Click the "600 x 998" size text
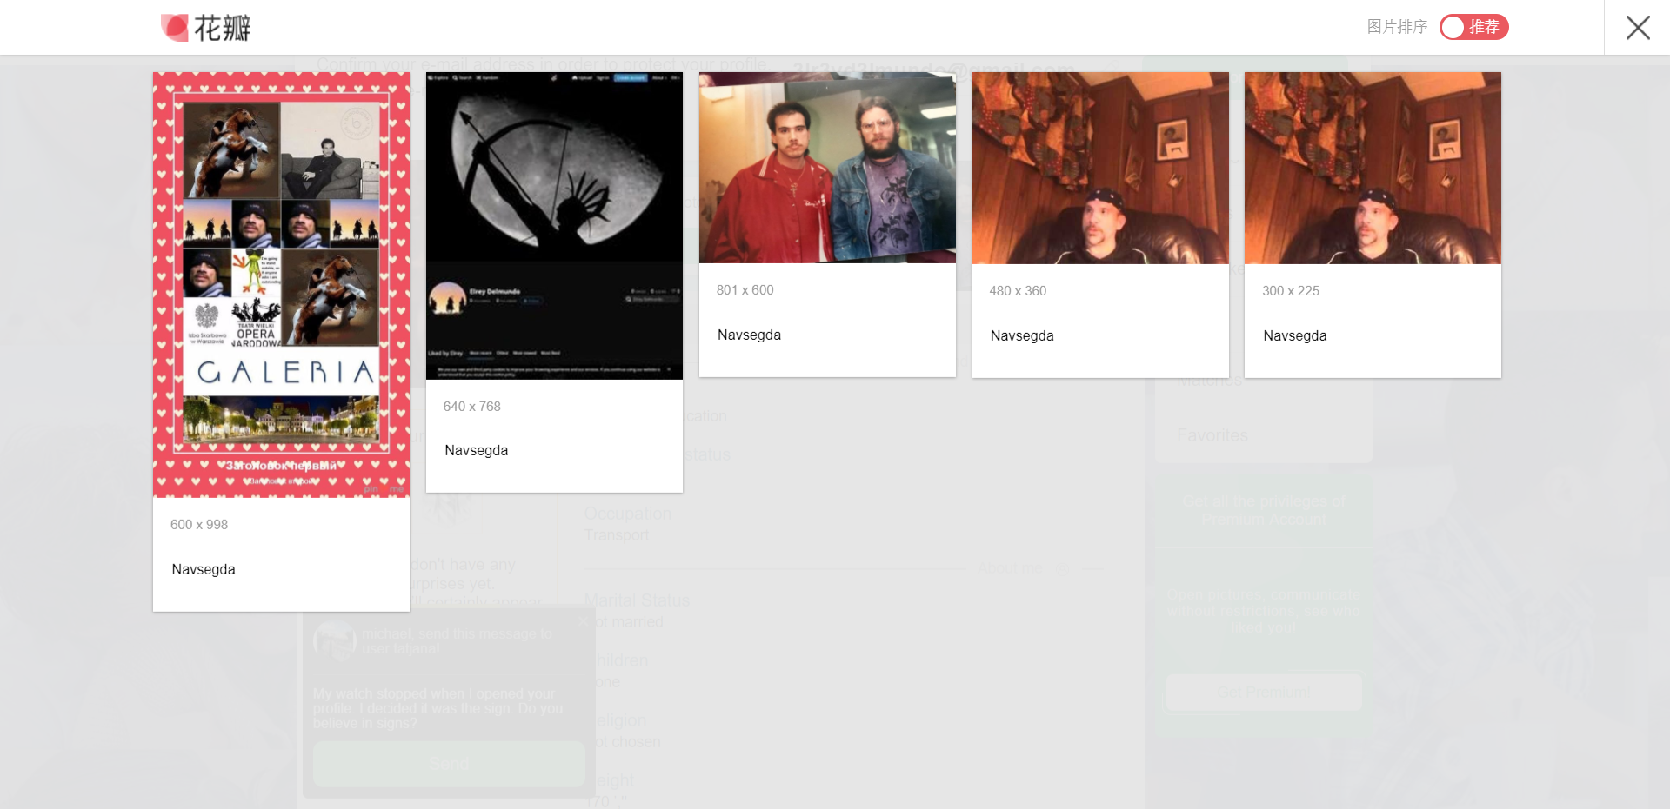 pos(199,525)
